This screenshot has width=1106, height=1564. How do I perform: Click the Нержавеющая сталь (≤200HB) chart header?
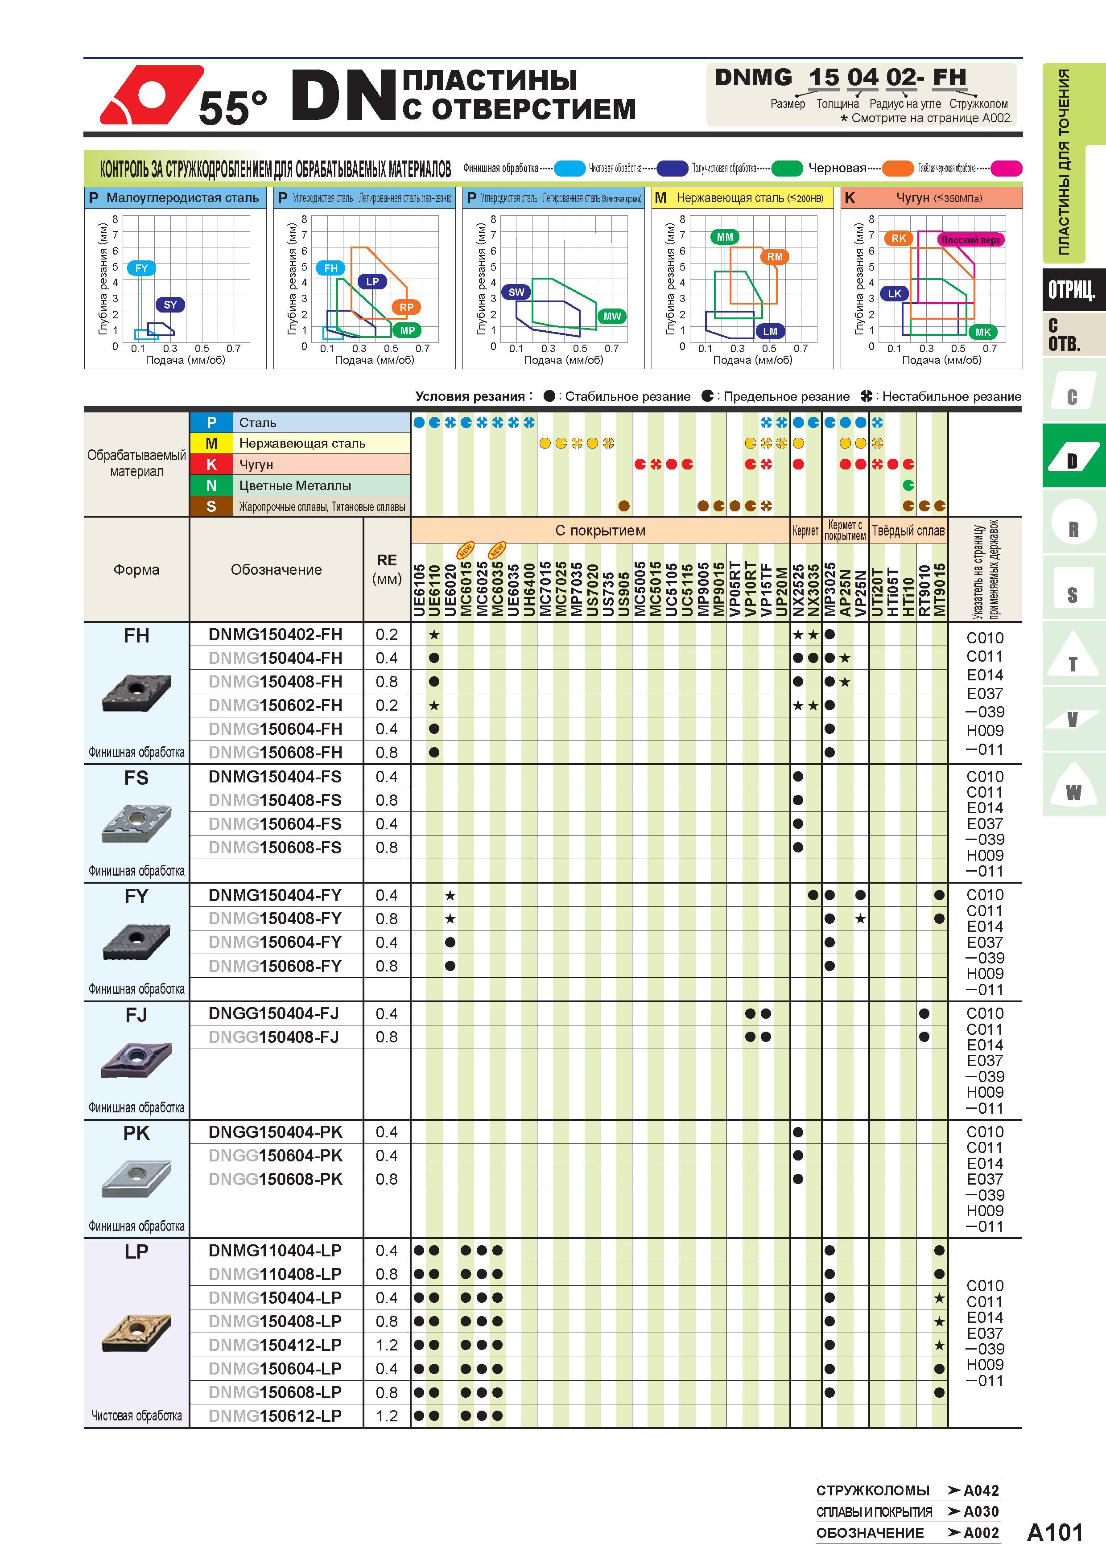click(742, 198)
